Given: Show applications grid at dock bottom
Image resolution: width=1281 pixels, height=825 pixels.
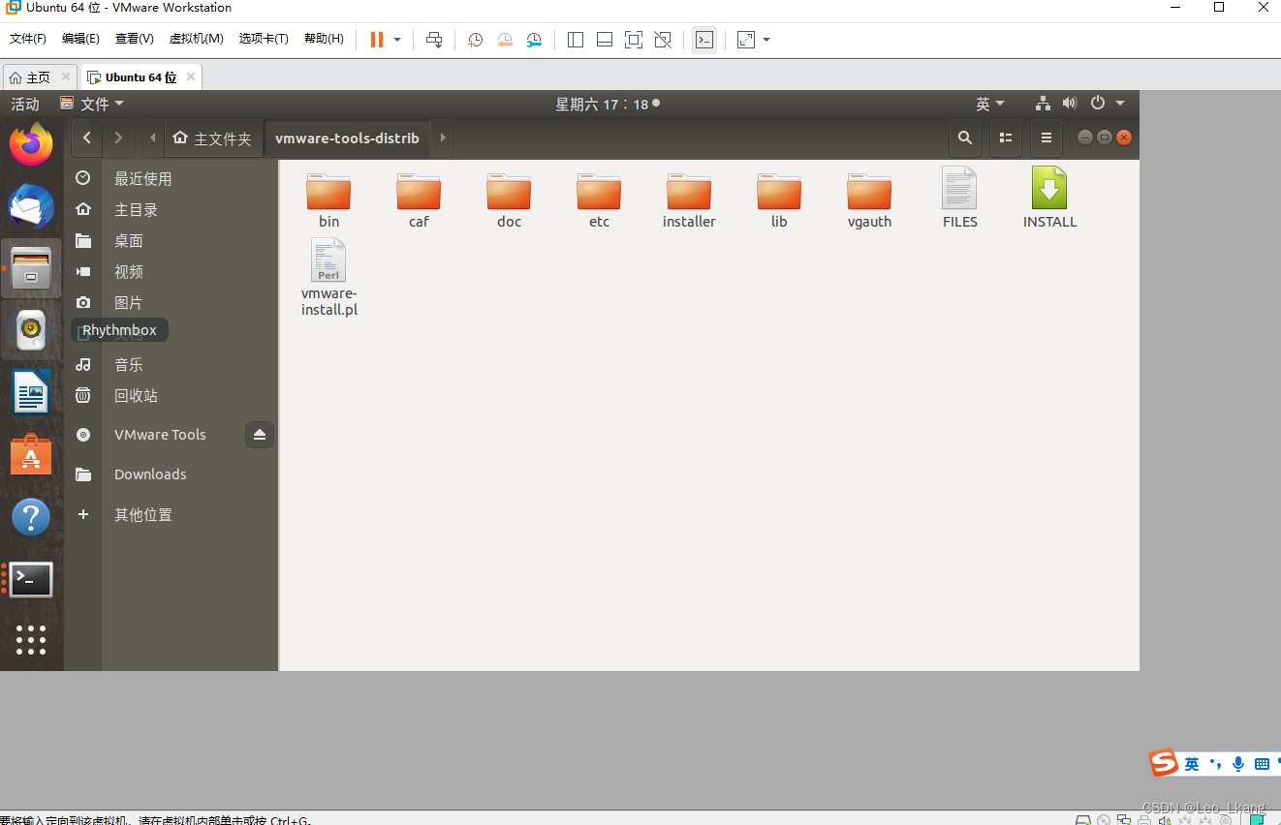Looking at the screenshot, I should [31, 640].
